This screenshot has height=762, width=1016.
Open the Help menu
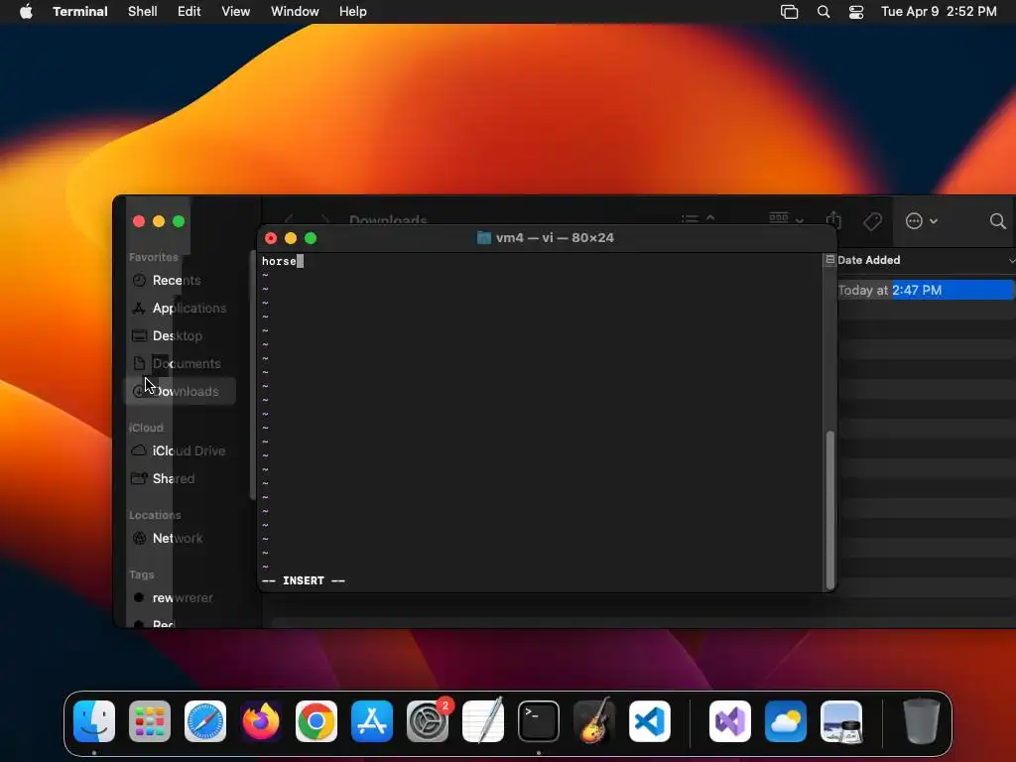coord(353,12)
